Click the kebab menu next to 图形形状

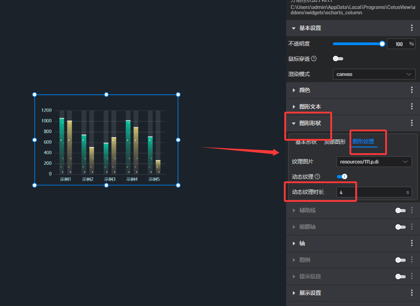[412, 123]
